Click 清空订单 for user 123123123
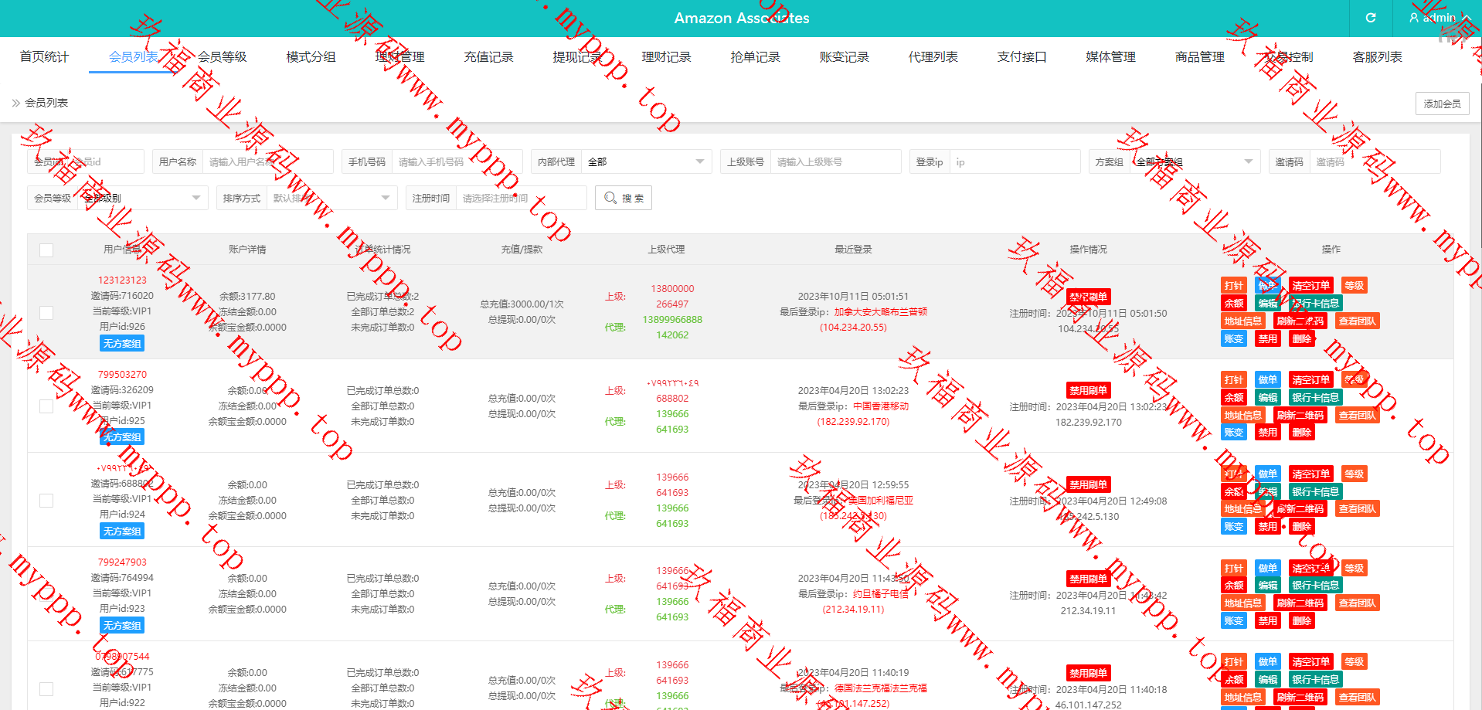The width and height of the screenshot is (1482, 710). (1310, 286)
